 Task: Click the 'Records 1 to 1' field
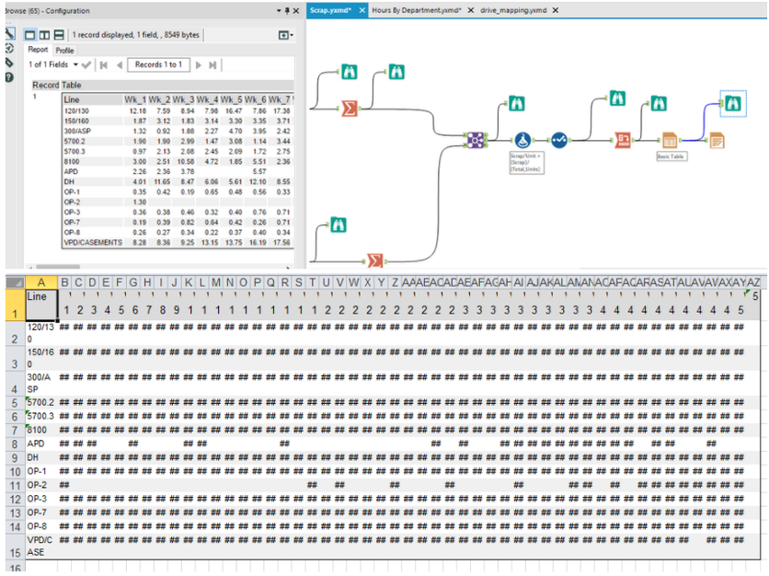coord(158,64)
